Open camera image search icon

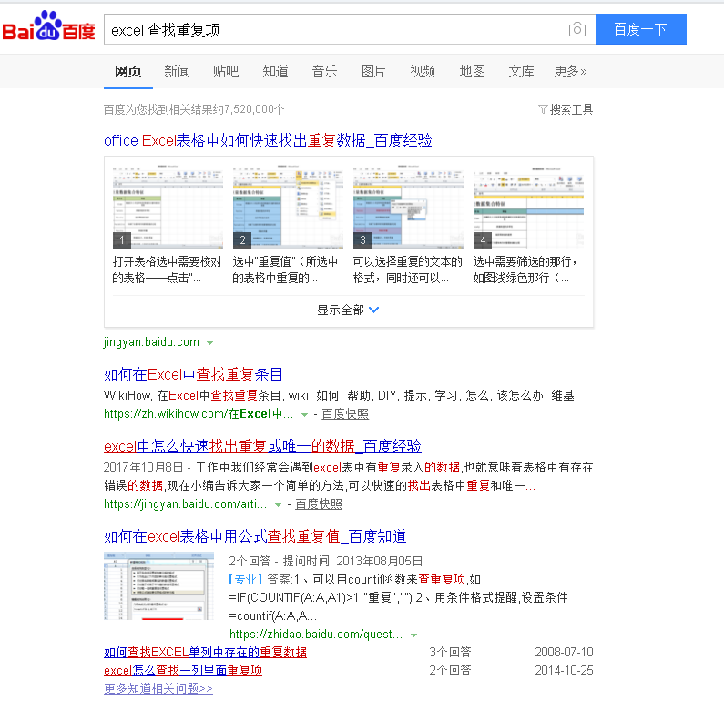(x=576, y=29)
